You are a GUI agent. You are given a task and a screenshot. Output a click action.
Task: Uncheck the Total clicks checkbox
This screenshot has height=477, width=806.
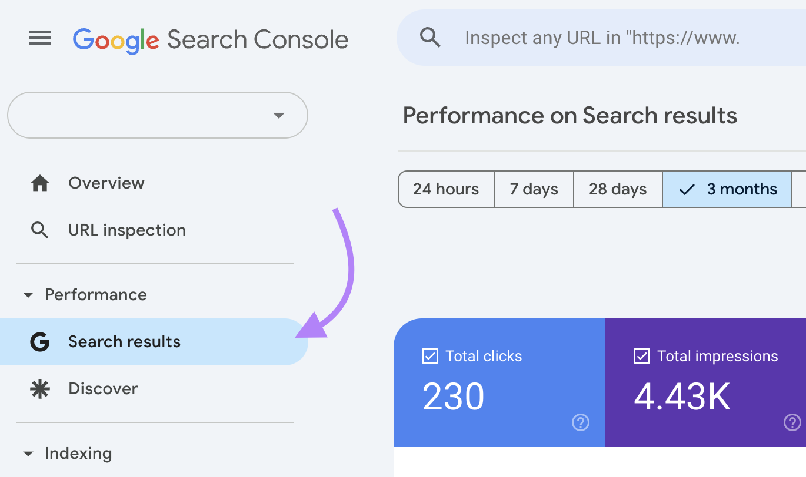pyautogui.click(x=430, y=356)
